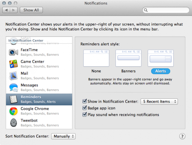Choose the None alert style thumbnail
The height and width of the screenshot is (145, 192).
(96, 58)
